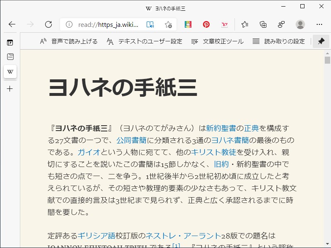Click the scrollbar up arrow
The image size is (331, 248).
[x=327, y=53]
